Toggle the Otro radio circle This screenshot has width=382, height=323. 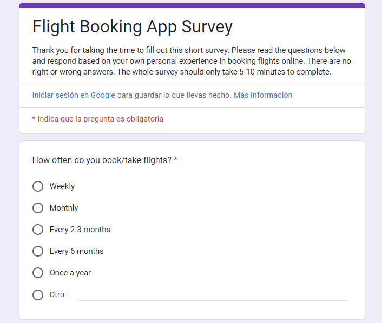click(38, 295)
